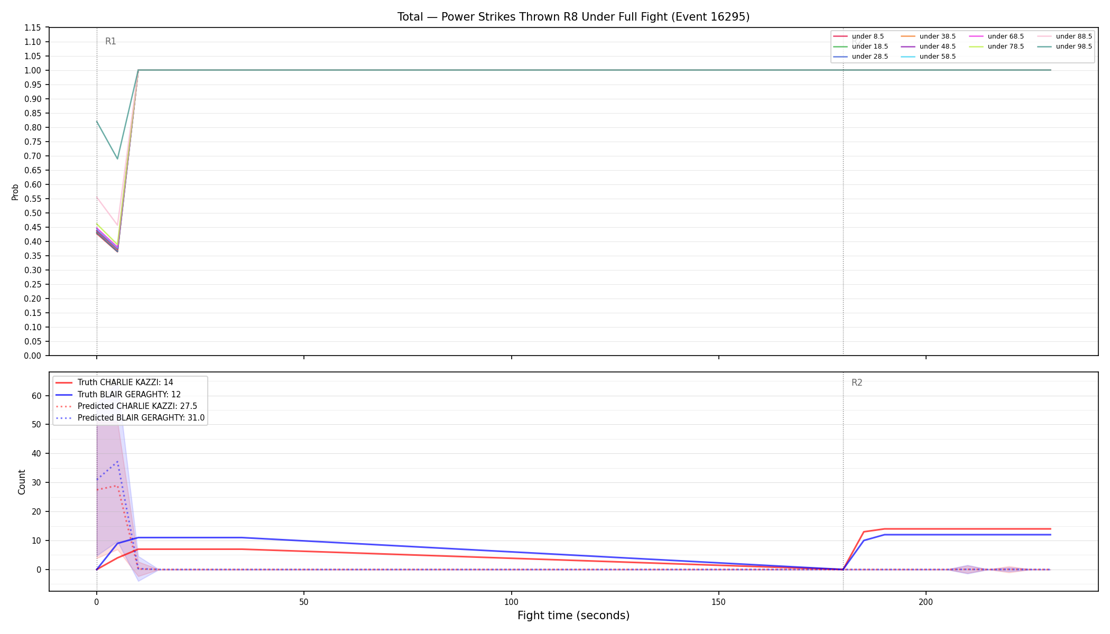
Task: Select the 'under 78.5' legend entry
Action: coord(996,46)
